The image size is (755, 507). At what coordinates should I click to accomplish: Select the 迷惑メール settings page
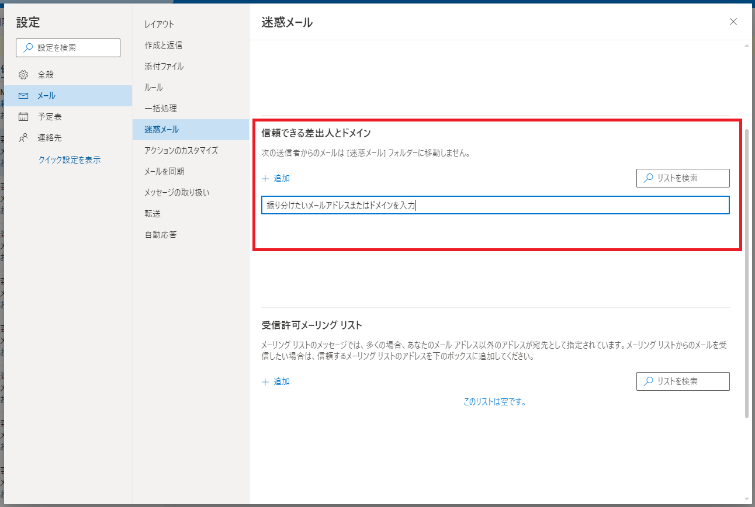[x=191, y=130]
